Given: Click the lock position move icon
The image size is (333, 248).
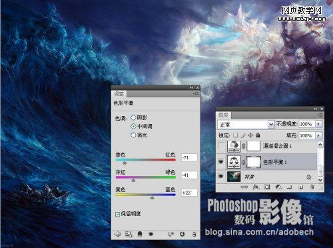Looking at the screenshot, I should 250,135.
